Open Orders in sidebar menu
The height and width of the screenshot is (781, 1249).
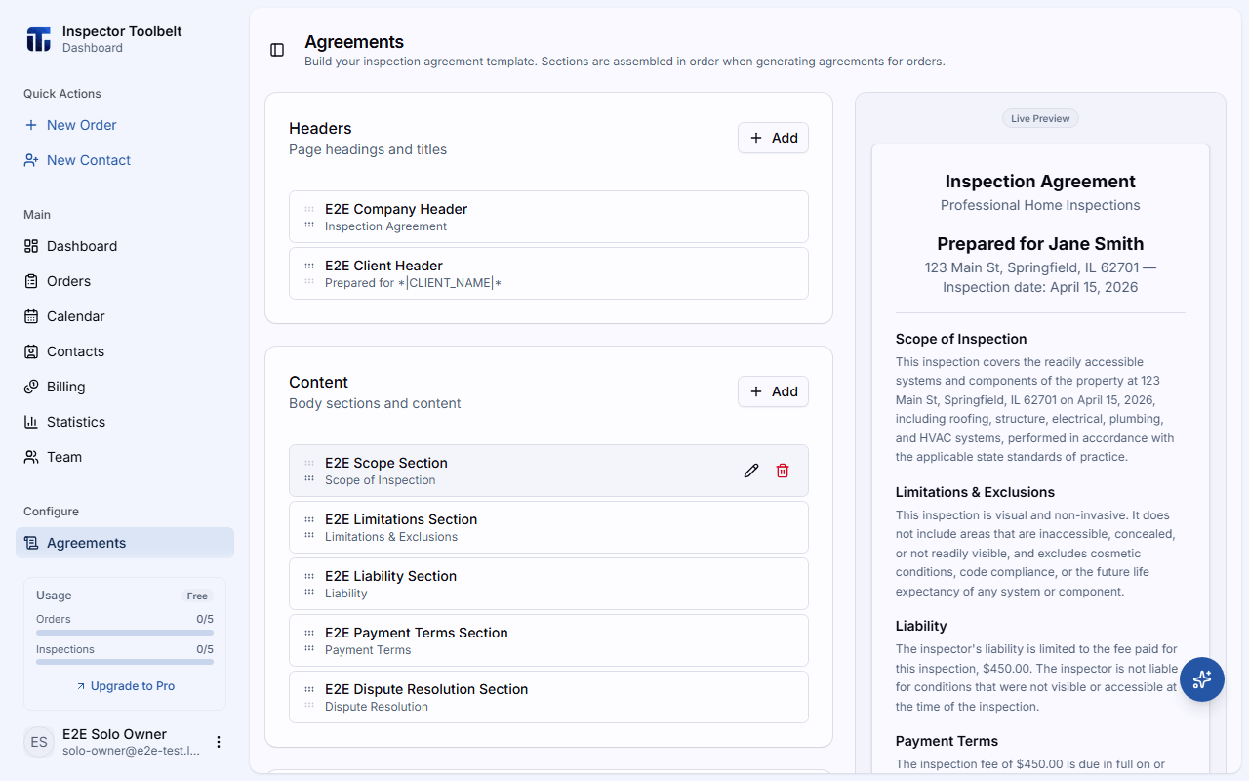pyautogui.click(x=125, y=281)
